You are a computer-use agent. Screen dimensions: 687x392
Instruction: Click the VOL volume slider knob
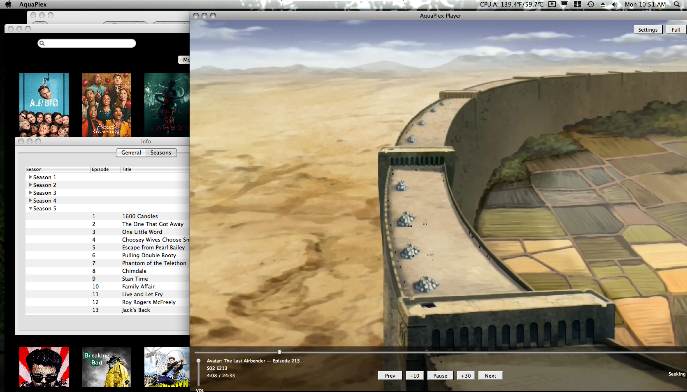click(x=199, y=361)
